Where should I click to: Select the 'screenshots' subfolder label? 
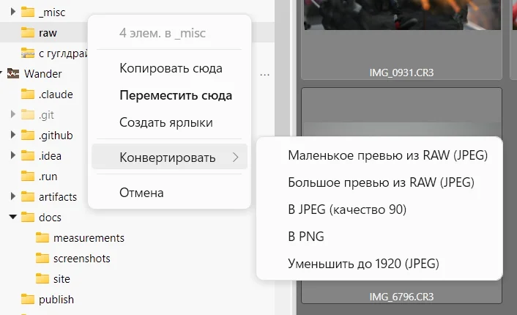pyautogui.click(x=82, y=259)
